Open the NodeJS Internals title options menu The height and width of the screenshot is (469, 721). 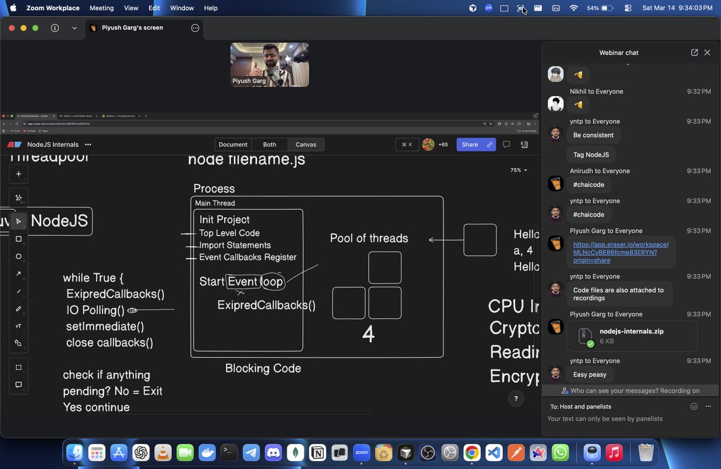point(88,144)
